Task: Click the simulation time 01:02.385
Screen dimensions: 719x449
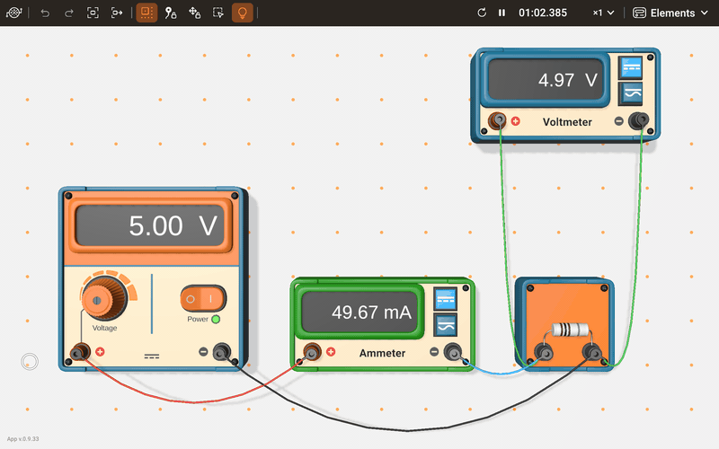Action: pyautogui.click(x=543, y=13)
